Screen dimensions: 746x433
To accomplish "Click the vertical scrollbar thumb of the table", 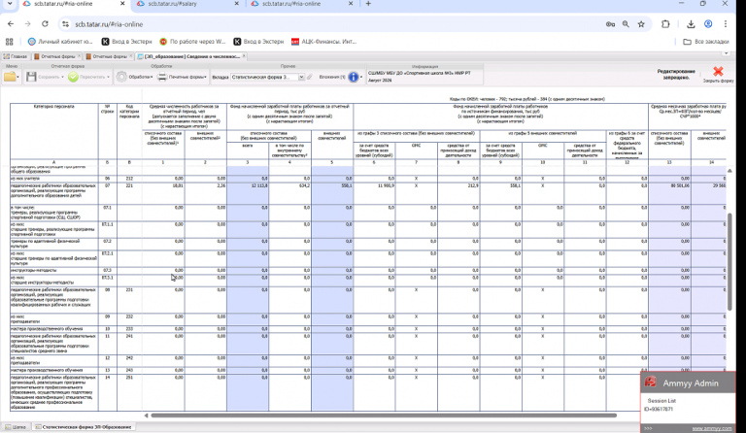I will (x=729, y=262).
